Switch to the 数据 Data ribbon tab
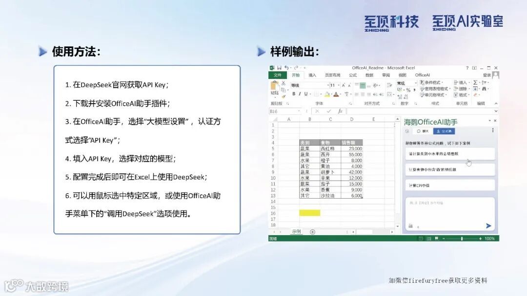527x296 pixels. click(x=369, y=75)
